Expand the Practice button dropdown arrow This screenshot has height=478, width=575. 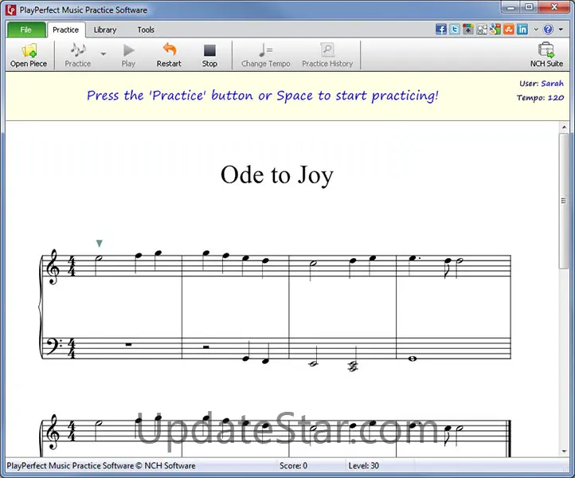point(104,54)
